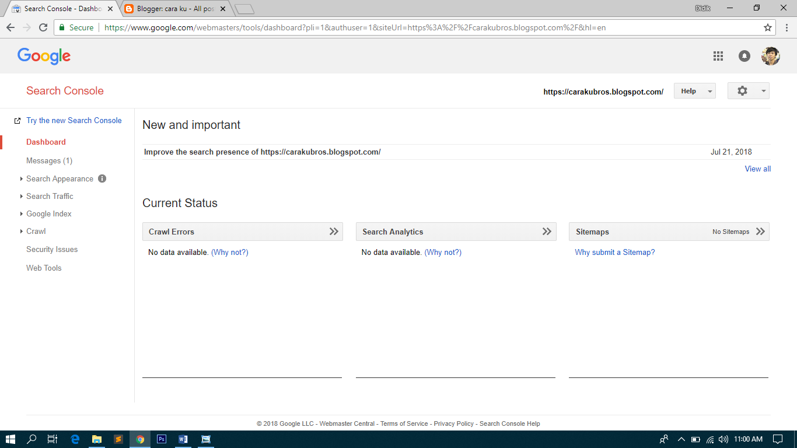797x448 pixels.
Task: Click the No Sitemaps status text
Action: (730, 232)
